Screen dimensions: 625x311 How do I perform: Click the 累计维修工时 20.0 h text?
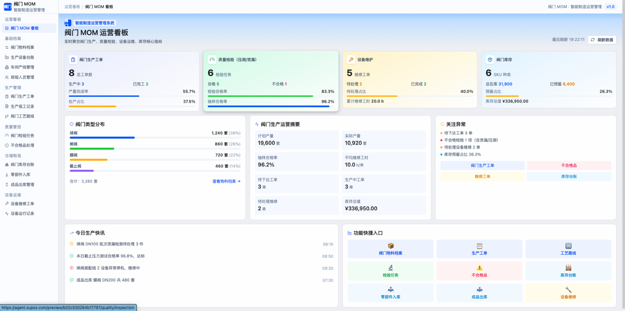[x=365, y=101]
